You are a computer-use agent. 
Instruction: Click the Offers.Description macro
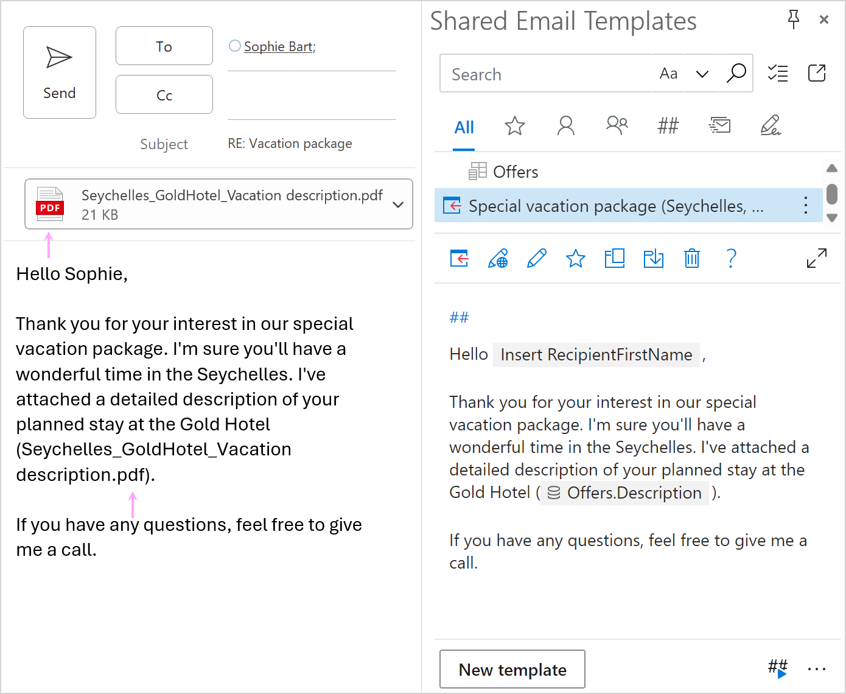pos(625,492)
